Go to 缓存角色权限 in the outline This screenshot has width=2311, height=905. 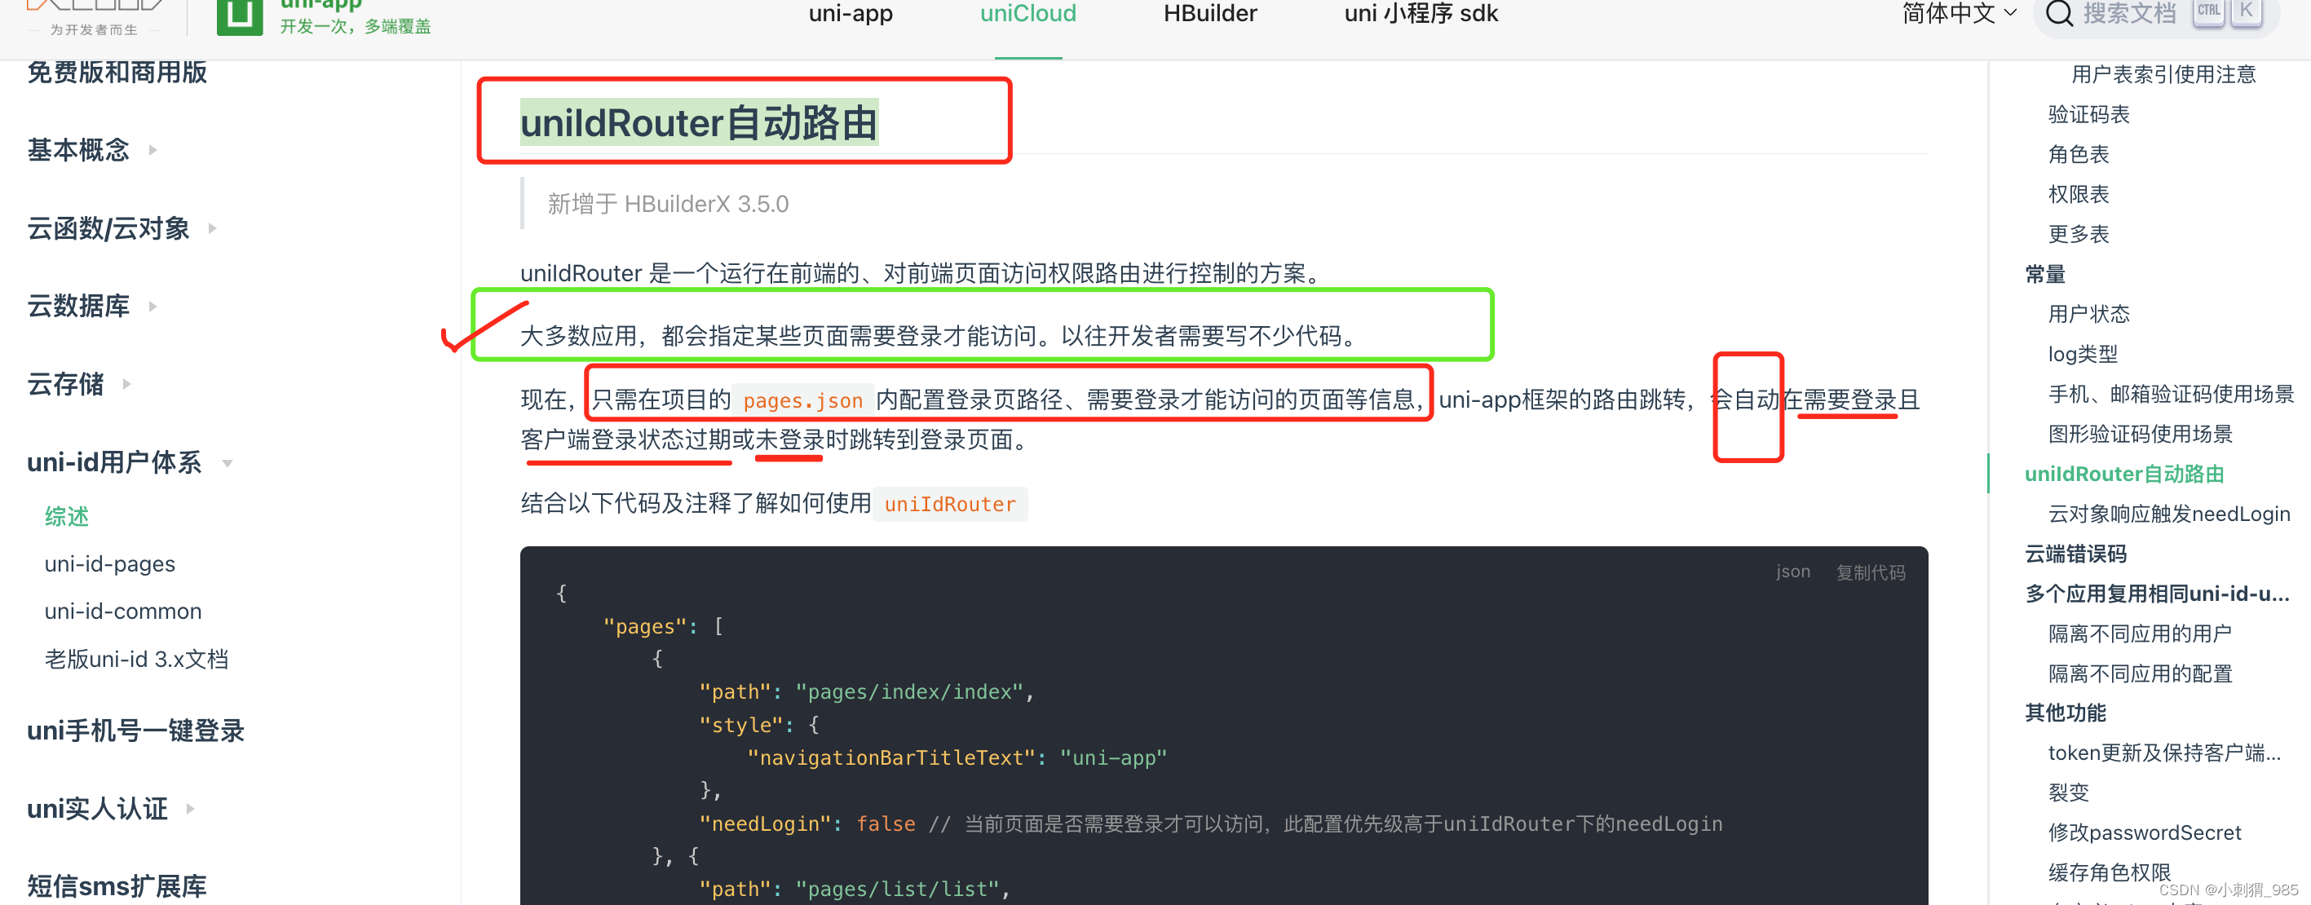pos(2109,872)
